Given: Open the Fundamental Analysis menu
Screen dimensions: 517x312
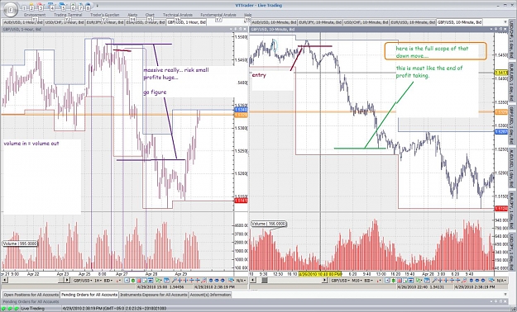Looking at the screenshot, I should (218, 15).
